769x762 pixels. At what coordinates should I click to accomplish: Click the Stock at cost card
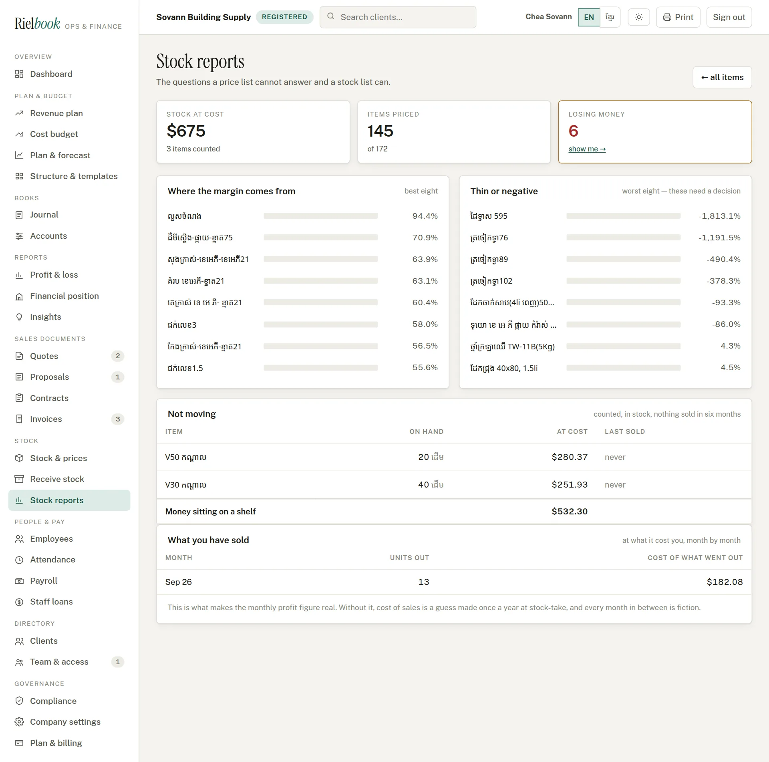253,132
